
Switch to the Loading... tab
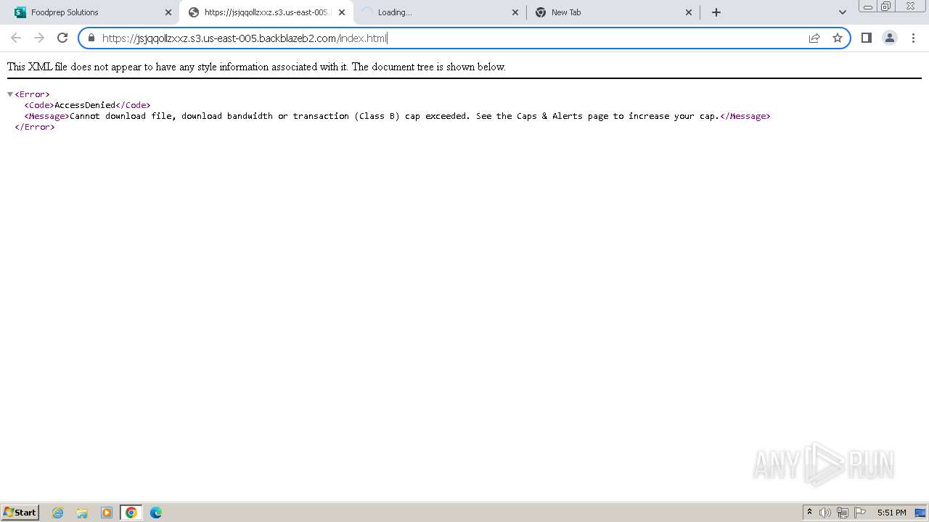(440, 12)
